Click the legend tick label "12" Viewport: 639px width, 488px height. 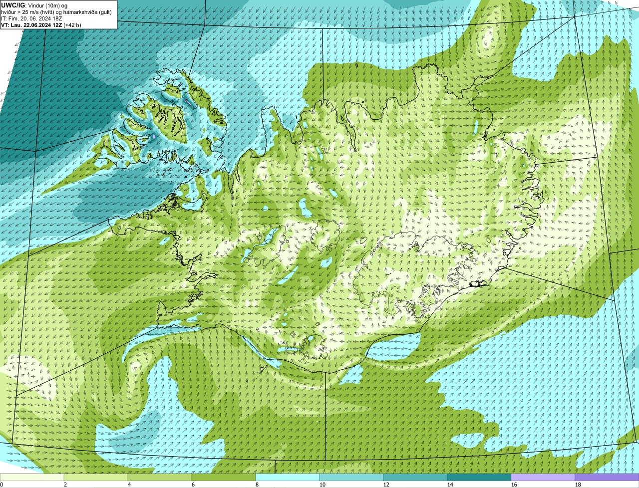[386, 485]
